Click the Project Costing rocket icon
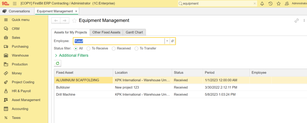The image size is (307, 123). tap(6, 82)
